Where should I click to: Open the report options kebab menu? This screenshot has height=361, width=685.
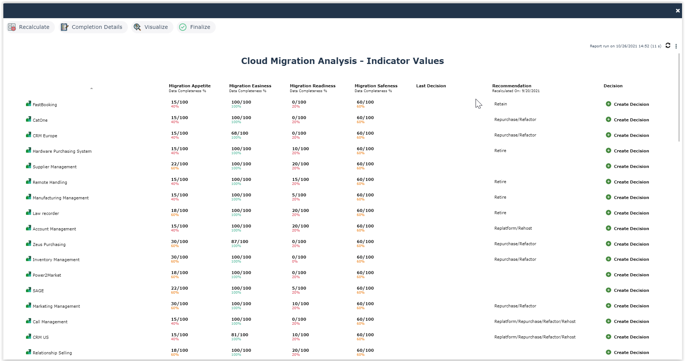(676, 46)
